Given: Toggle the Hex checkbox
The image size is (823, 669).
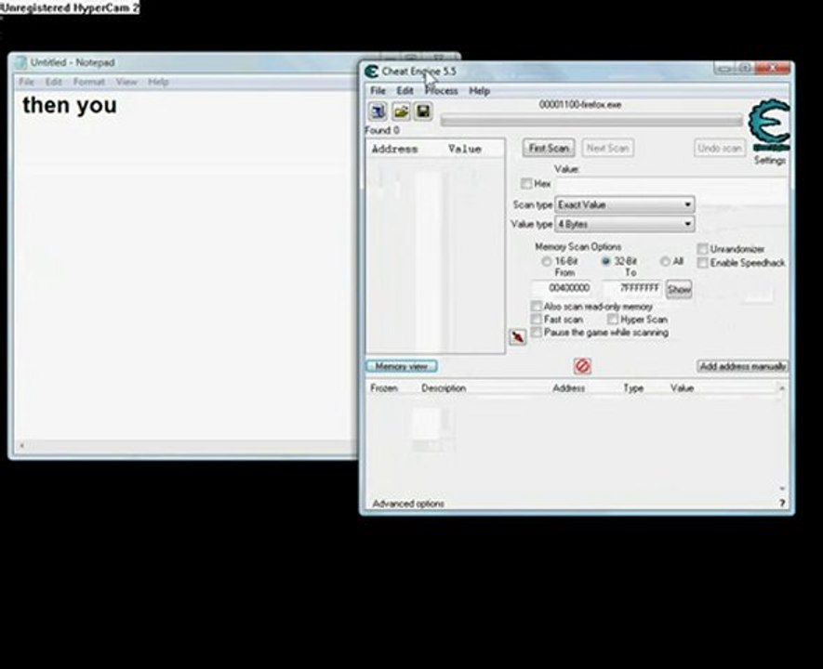Looking at the screenshot, I should (x=526, y=183).
